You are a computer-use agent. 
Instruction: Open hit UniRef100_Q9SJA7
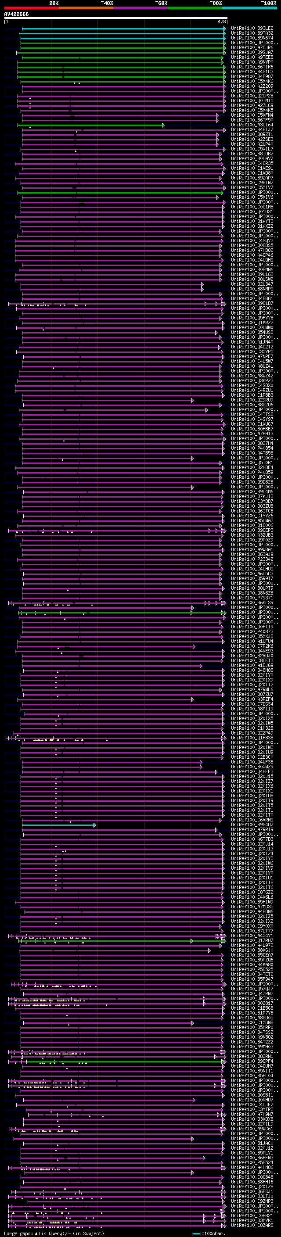point(252,53)
